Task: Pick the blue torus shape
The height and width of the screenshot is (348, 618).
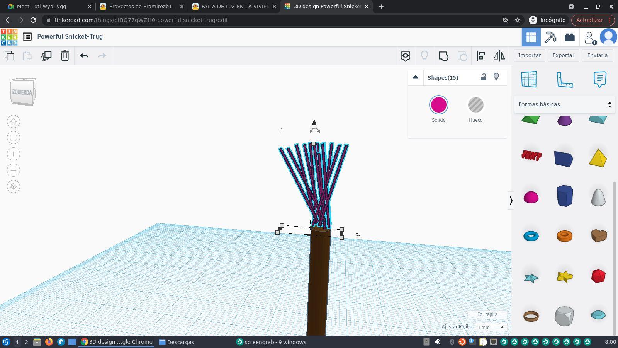Action: click(x=531, y=236)
